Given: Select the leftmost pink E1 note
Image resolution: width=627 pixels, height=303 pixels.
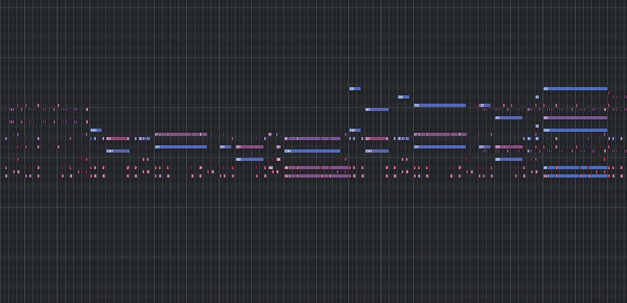Looking at the screenshot, I should [117, 139].
